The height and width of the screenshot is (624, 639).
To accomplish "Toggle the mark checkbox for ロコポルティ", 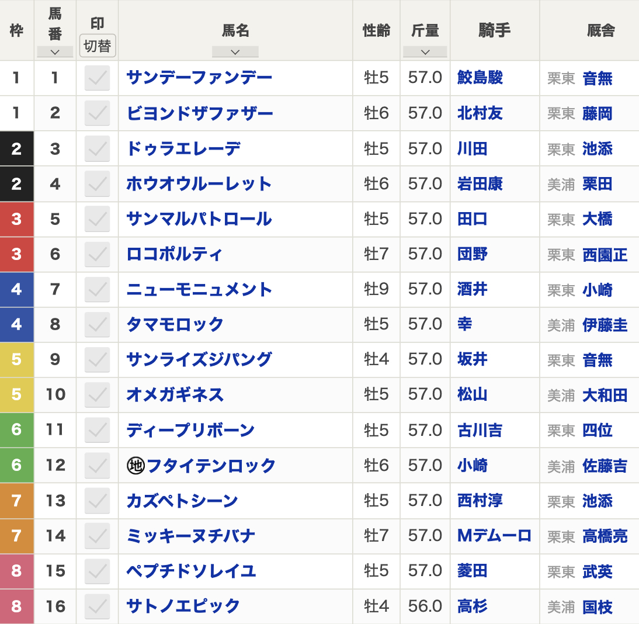I will coord(98,254).
